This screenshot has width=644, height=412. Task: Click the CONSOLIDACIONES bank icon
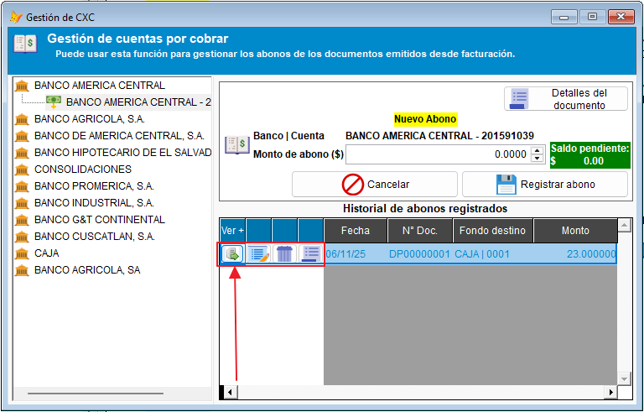(x=22, y=169)
